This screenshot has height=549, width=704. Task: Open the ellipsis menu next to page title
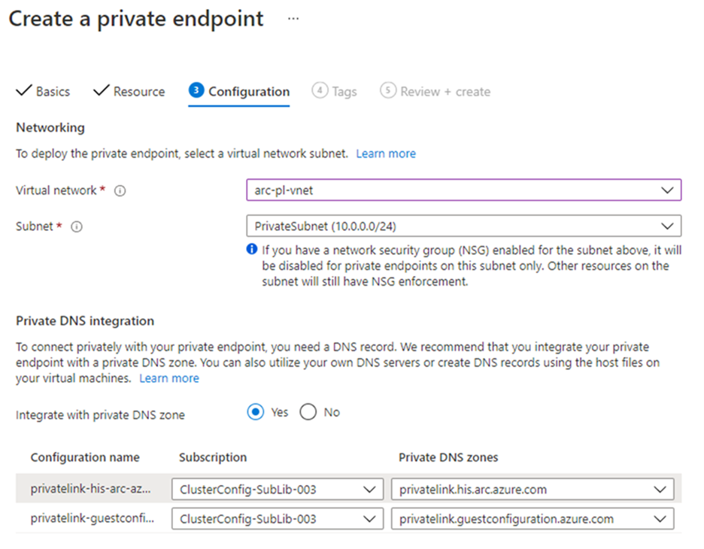[293, 19]
